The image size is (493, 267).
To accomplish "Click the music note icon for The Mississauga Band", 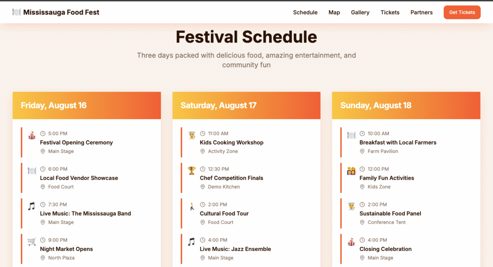I will [32, 206].
